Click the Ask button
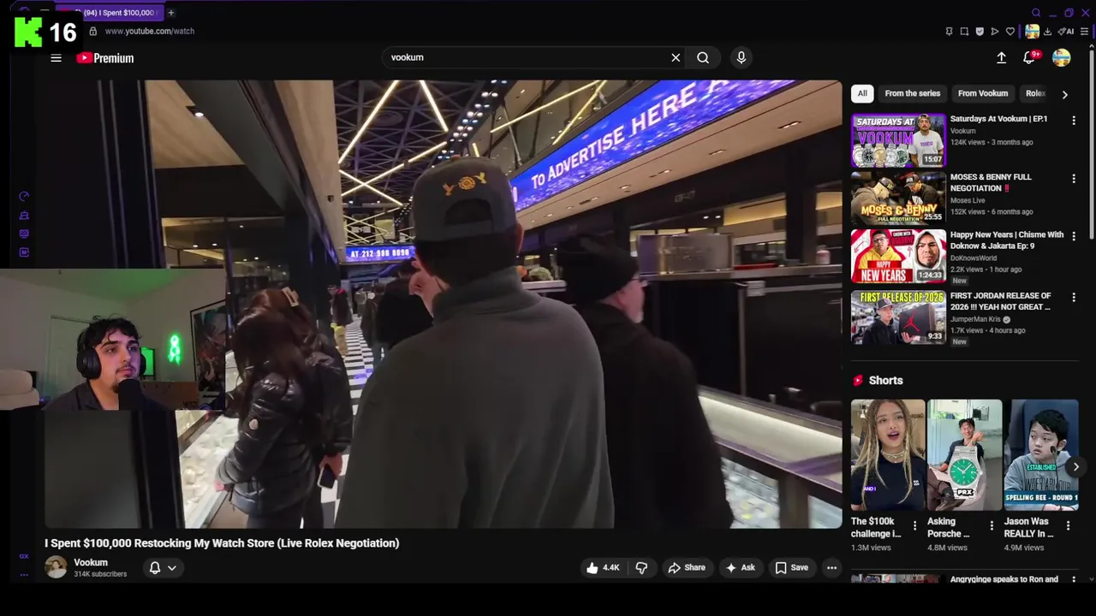The image size is (1096, 616). click(740, 567)
